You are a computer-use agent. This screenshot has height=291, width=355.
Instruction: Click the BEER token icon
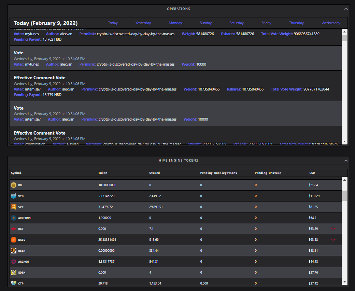tap(14, 250)
